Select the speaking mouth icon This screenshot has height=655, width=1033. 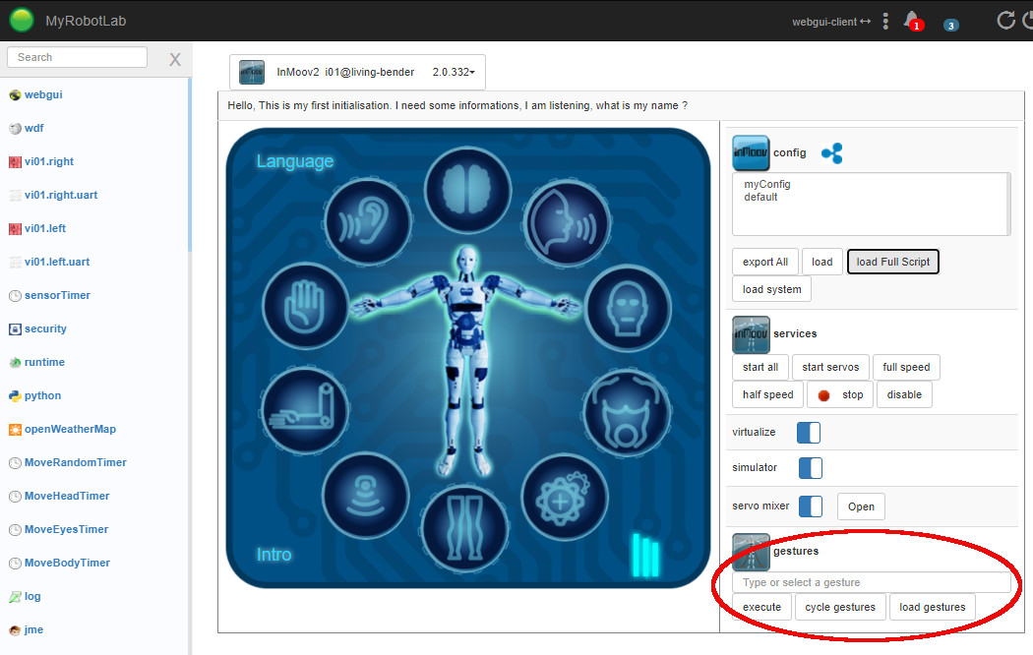[567, 221]
